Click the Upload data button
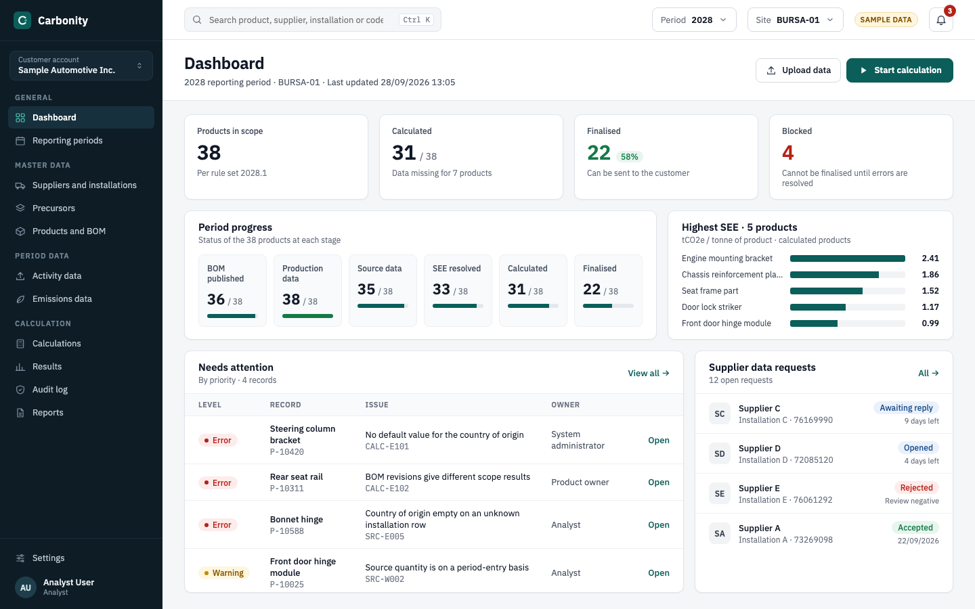 tap(798, 70)
